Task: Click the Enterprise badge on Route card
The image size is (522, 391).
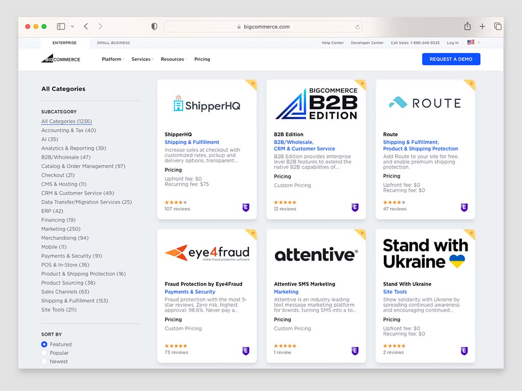Action: (x=464, y=207)
